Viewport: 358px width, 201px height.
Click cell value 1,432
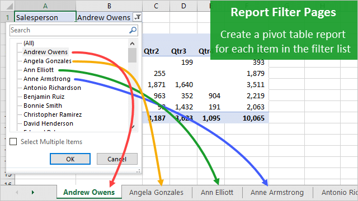click(184, 107)
